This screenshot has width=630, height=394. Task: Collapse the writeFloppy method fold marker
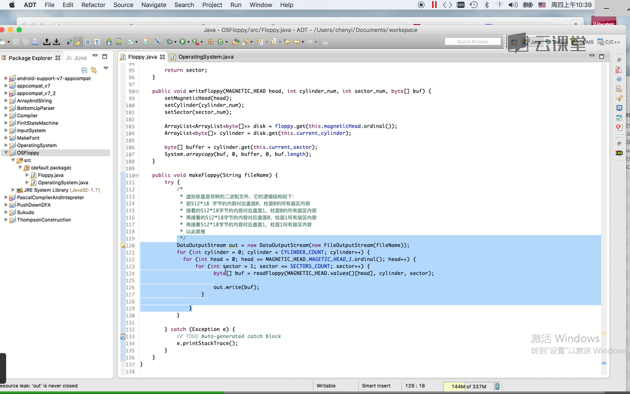[x=137, y=91]
